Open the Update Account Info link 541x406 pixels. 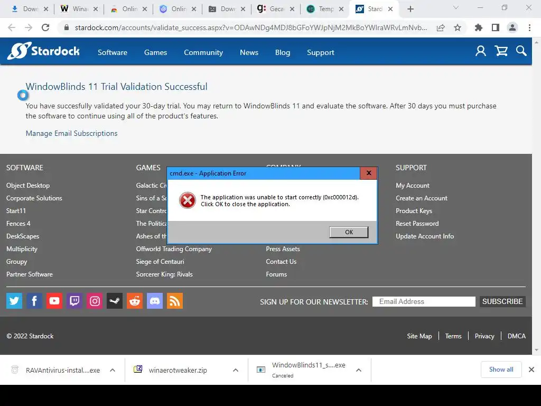pos(425,236)
